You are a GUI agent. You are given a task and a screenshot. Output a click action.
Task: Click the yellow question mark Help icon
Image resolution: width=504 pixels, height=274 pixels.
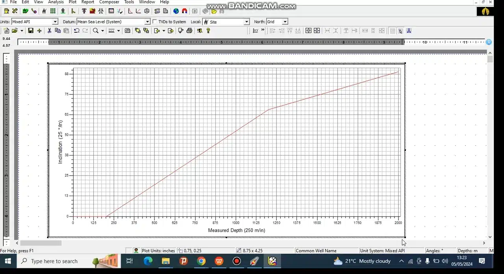pyautogui.click(x=208, y=31)
